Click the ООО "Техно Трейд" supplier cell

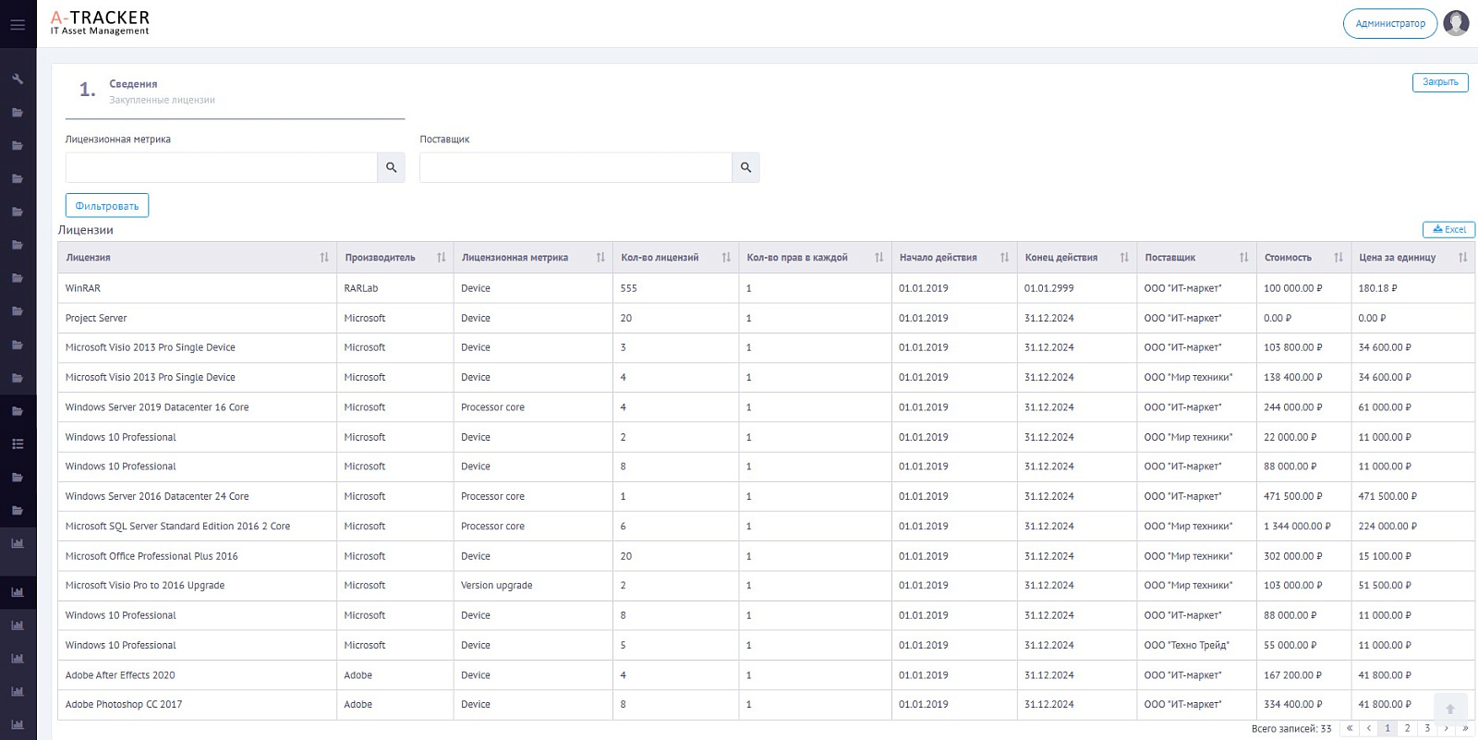pos(1196,645)
